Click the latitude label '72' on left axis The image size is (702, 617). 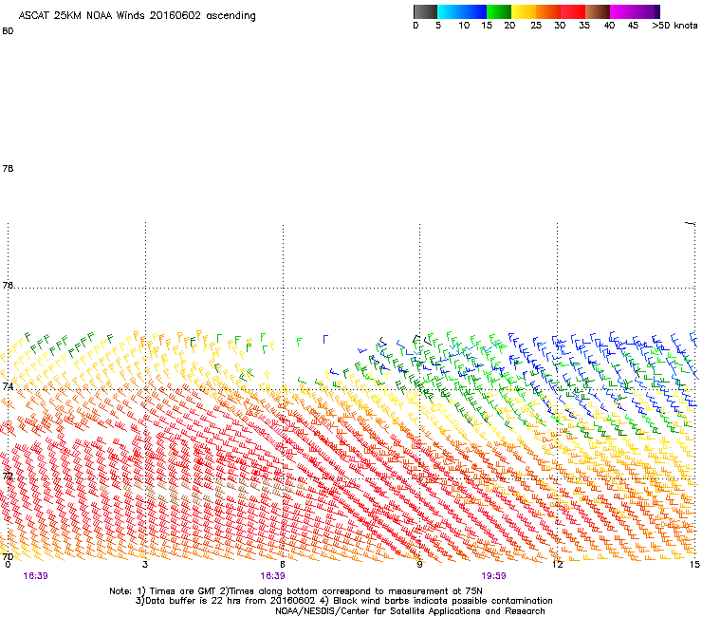click(8, 476)
